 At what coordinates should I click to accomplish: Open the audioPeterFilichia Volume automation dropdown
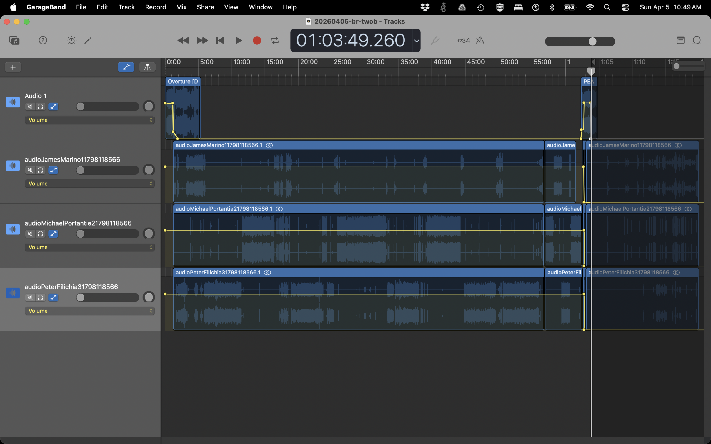tap(90, 311)
